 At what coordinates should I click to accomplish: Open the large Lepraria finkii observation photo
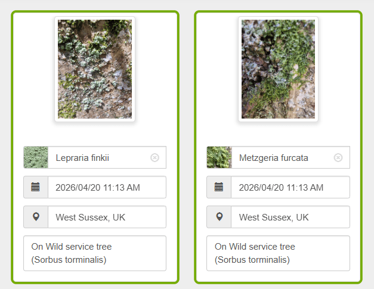pos(95,69)
